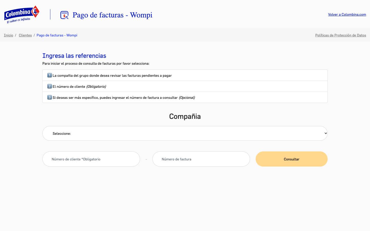Click the number 2 step icon
Image resolution: width=370 pixels, height=231 pixels.
point(50,86)
